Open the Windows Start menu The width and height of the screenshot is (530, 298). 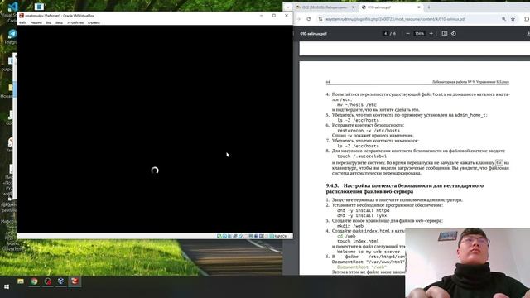(7, 287)
